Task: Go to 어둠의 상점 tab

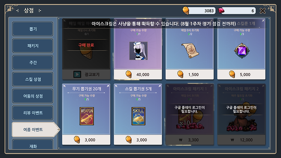Action: tap(33, 96)
